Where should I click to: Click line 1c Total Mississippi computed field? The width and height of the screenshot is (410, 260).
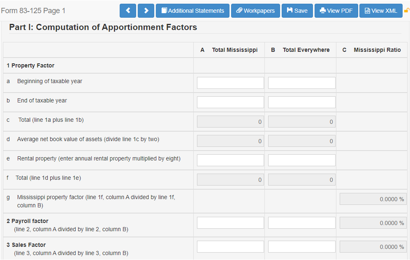230,121
